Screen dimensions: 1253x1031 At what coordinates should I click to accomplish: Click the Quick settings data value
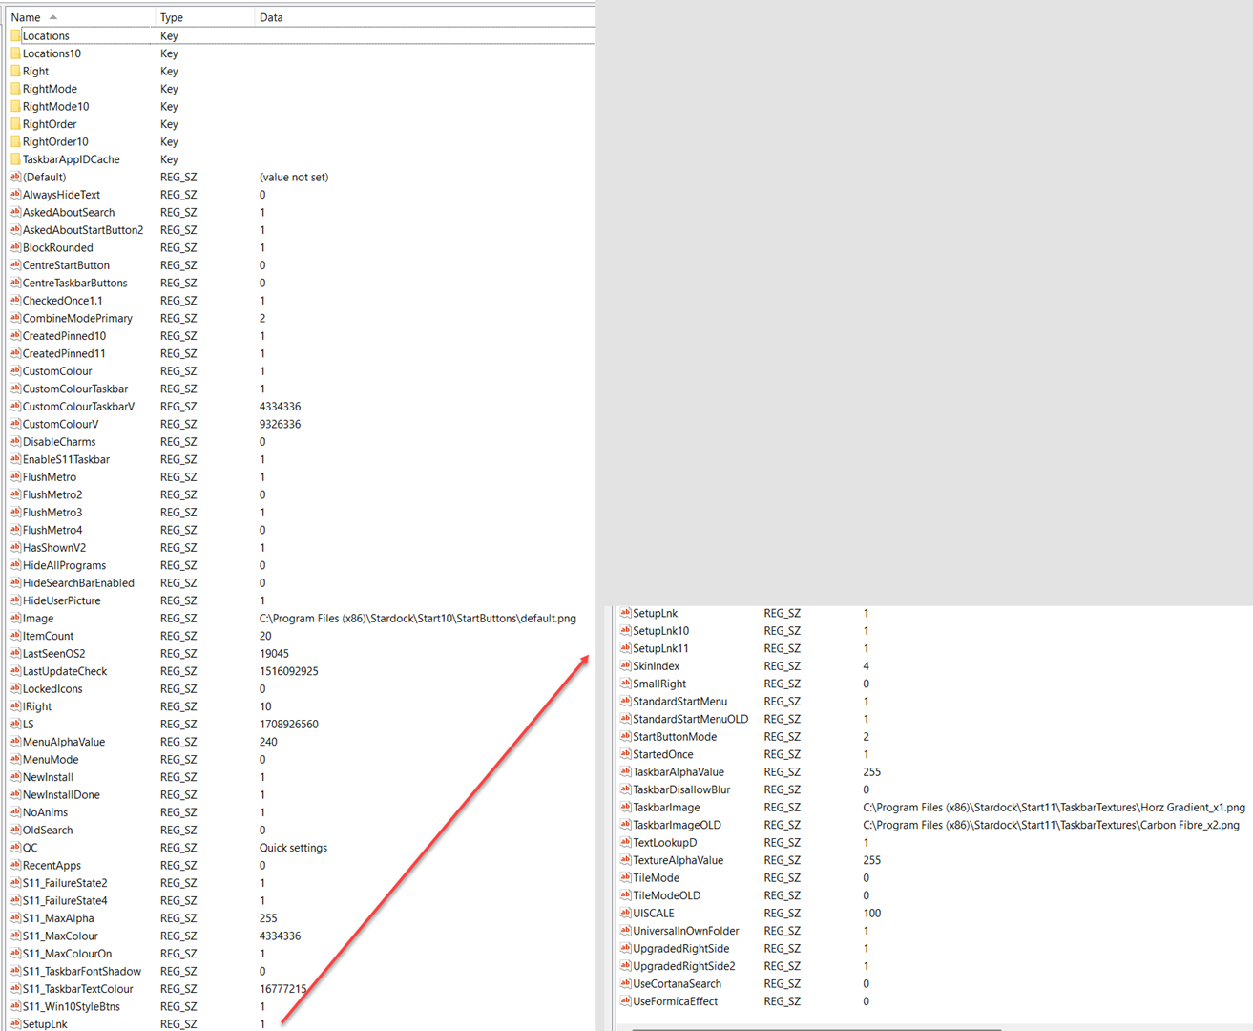[294, 849]
